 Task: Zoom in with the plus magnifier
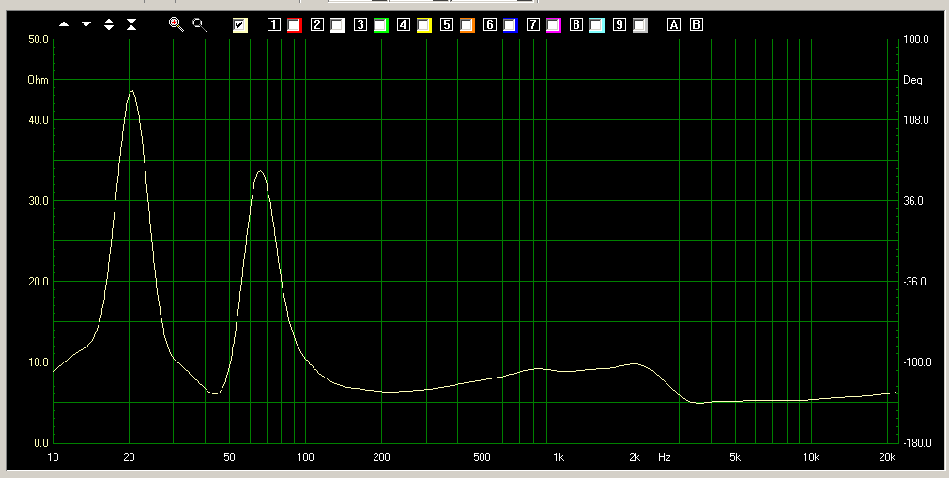(x=176, y=24)
